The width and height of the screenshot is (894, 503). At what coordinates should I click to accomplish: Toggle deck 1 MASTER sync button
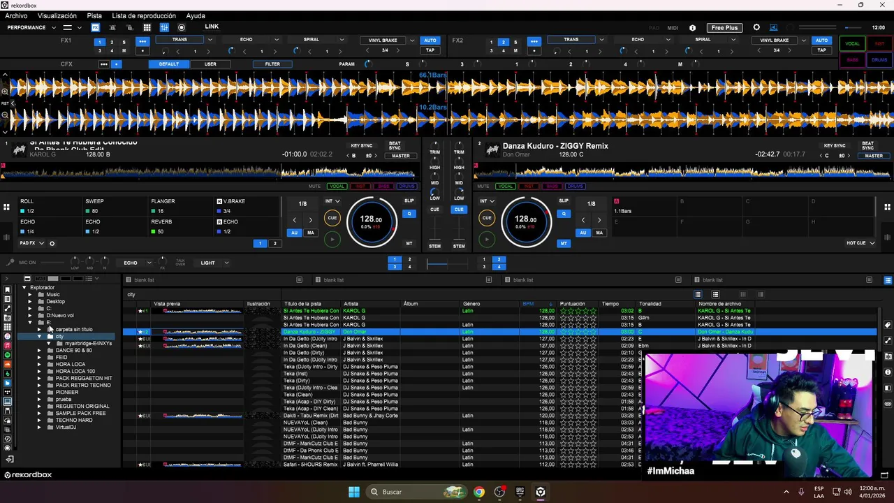click(x=401, y=156)
